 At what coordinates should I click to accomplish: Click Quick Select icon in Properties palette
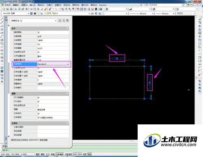click(67, 21)
